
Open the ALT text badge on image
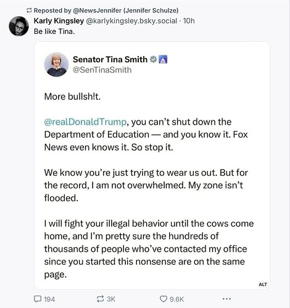(x=263, y=285)
